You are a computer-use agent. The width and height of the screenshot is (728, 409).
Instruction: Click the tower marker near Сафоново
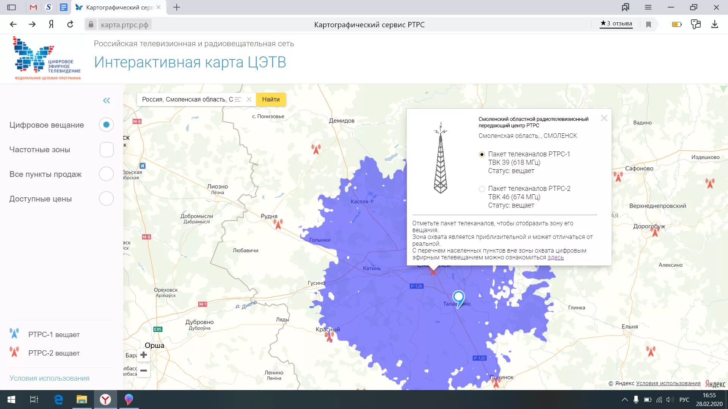tap(618, 176)
